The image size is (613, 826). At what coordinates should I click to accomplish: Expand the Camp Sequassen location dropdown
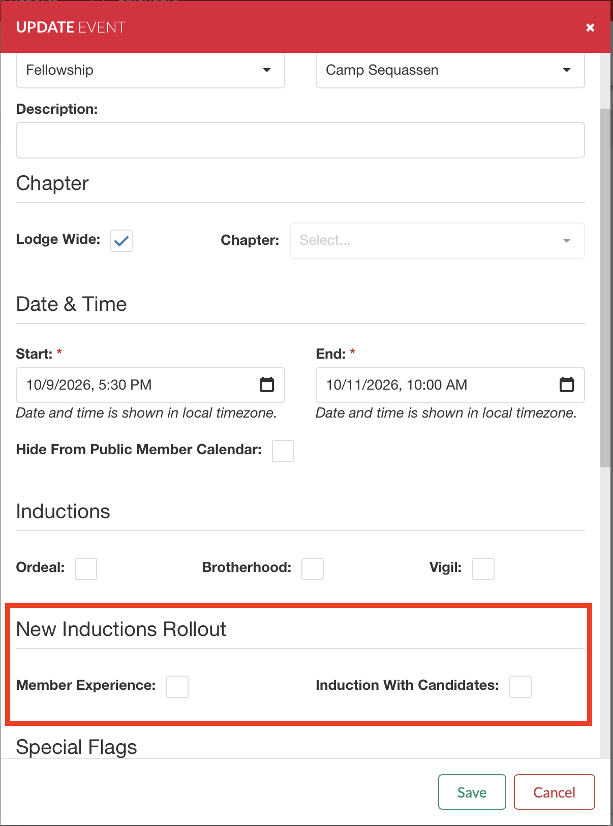coord(450,70)
